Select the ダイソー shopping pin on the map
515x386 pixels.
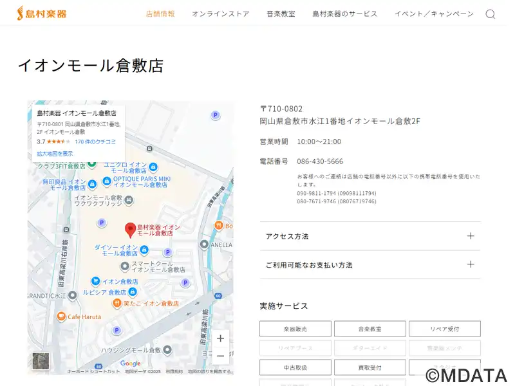[144, 250]
